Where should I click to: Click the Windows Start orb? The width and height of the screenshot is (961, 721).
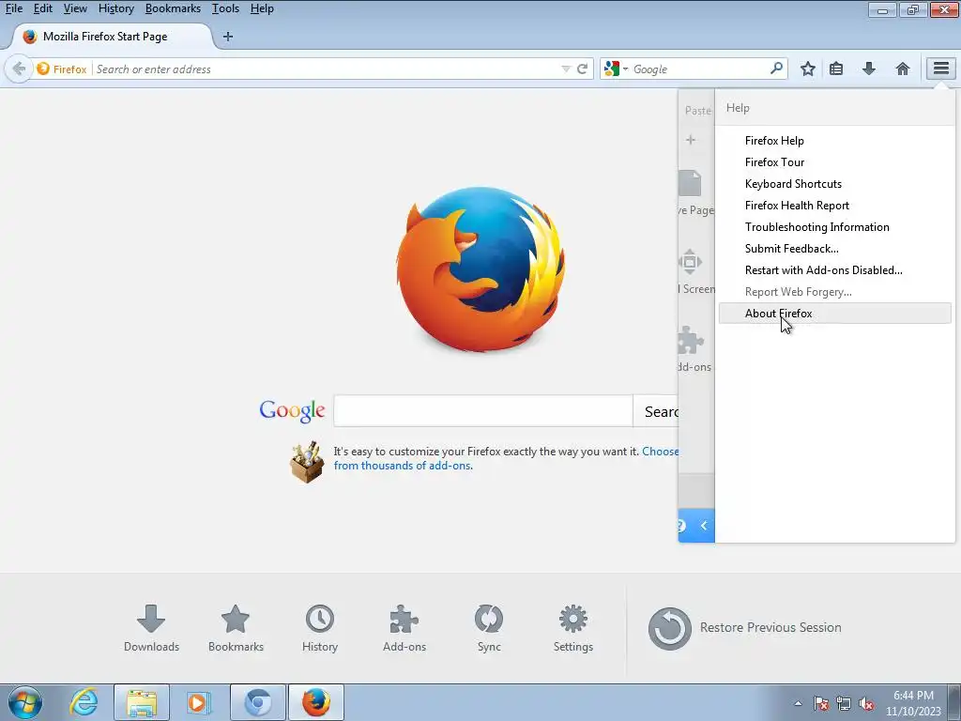point(25,702)
